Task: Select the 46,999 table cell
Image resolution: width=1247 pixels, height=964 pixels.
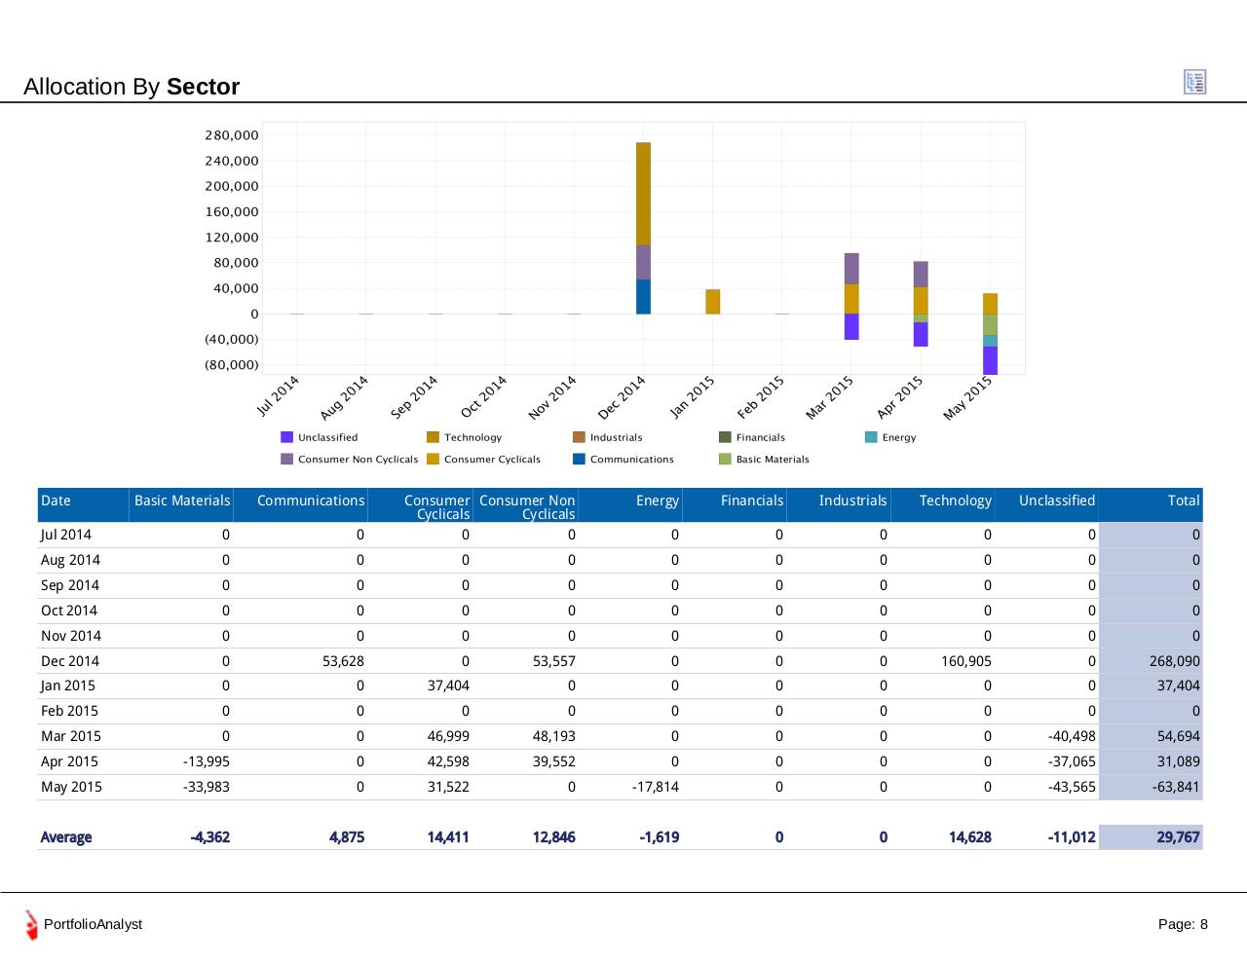Action: [x=448, y=736]
